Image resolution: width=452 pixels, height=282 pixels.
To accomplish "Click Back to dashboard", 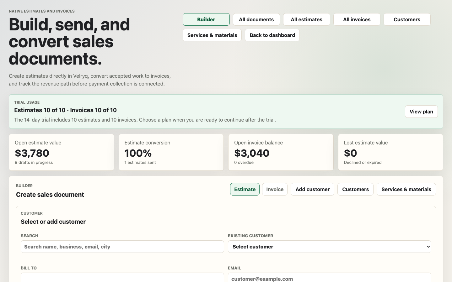I will pos(272,35).
